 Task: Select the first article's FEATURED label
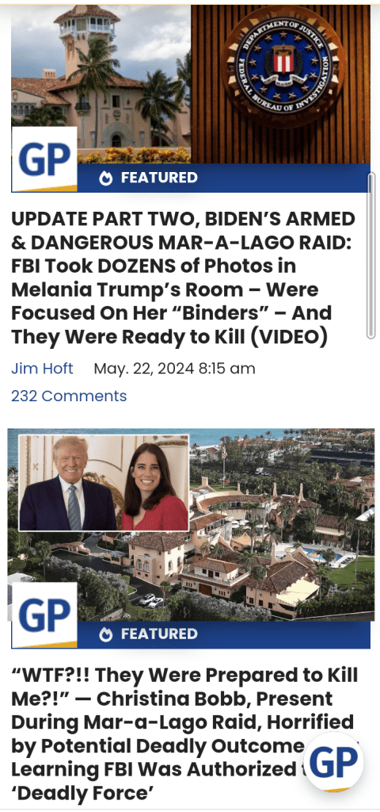coord(159,178)
